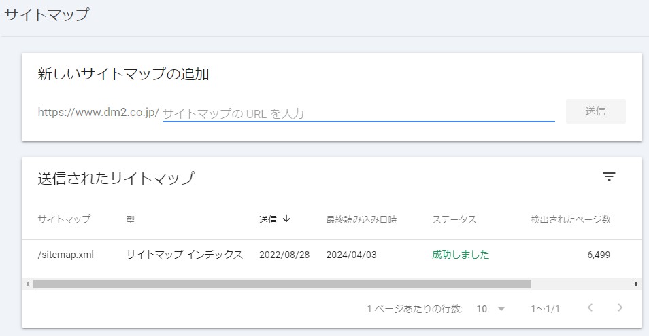The image size is (649, 336).
Task: Sort by the ステータス column header
Action: (x=454, y=220)
